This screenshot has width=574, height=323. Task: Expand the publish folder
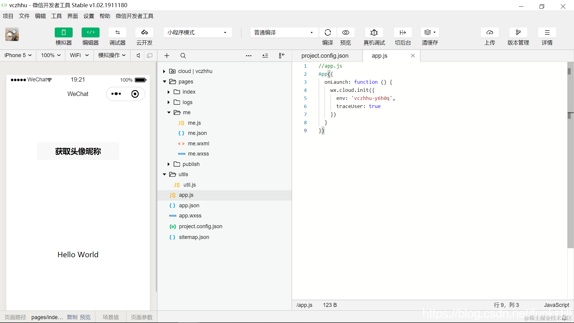[169, 164]
